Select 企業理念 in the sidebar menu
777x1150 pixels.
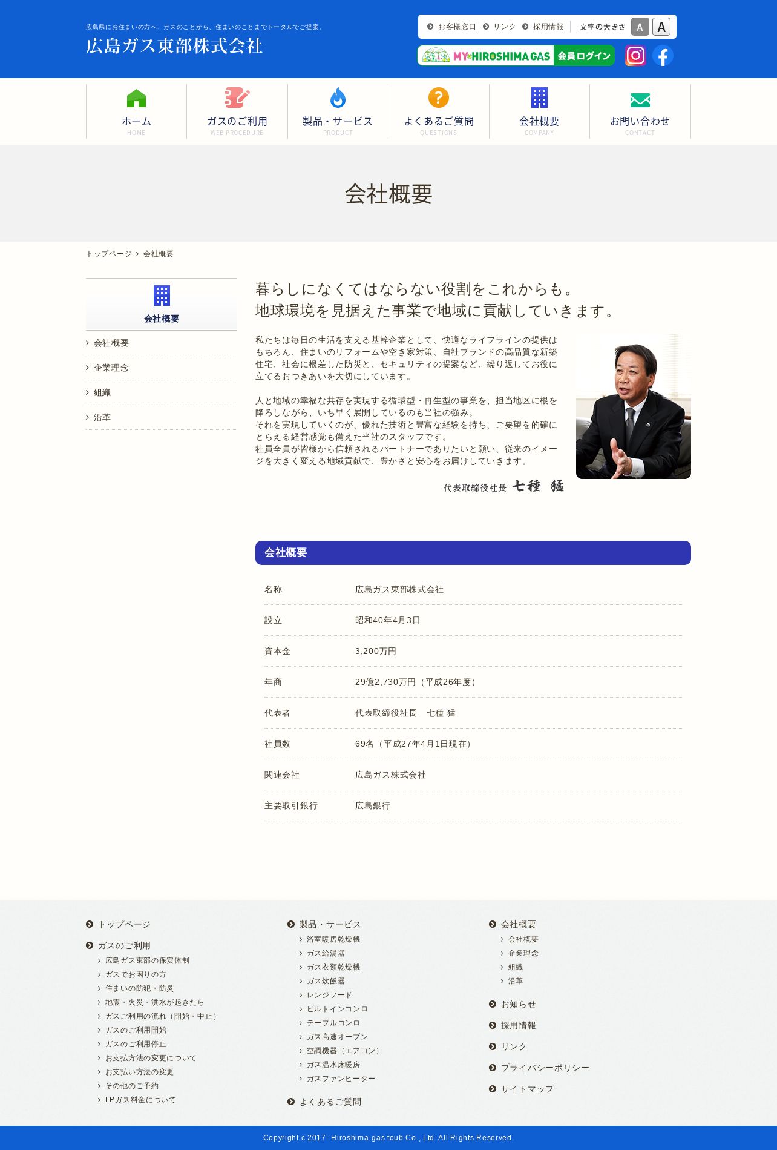[x=162, y=368]
